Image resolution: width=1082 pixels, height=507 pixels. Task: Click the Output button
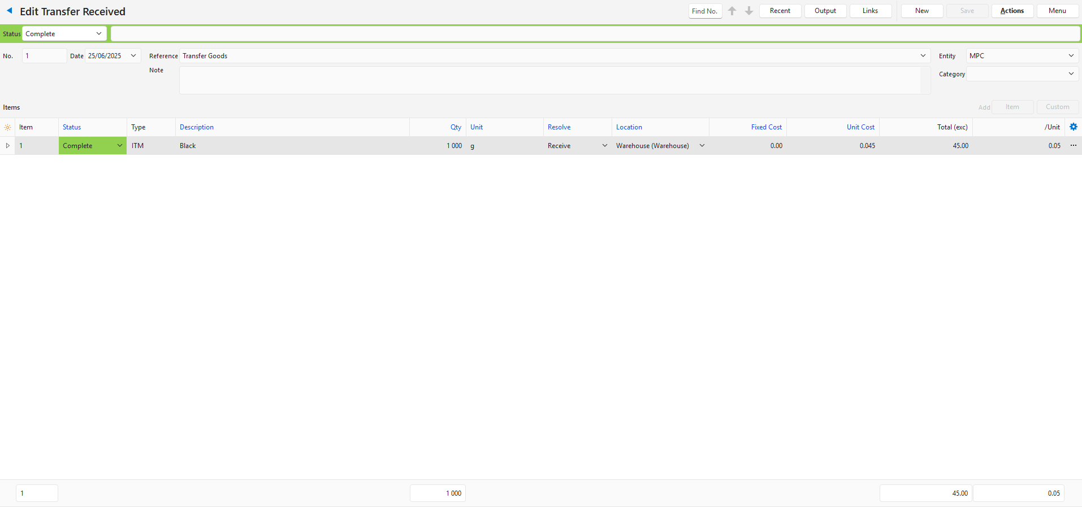tap(825, 11)
